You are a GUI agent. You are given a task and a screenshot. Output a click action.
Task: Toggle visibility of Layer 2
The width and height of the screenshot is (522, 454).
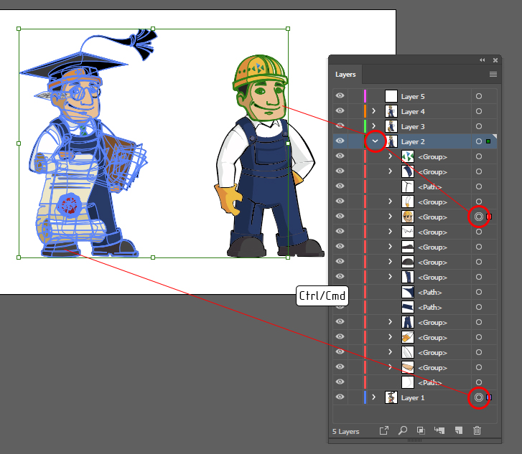click(x=340, y=141)
